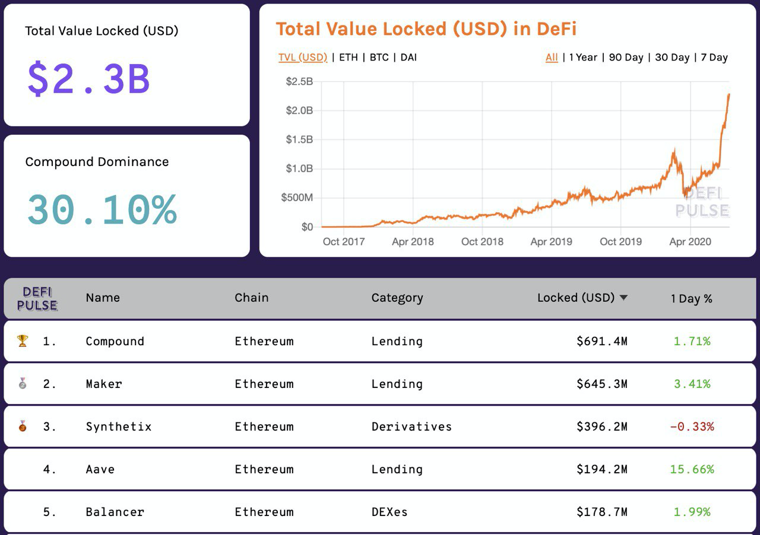This screenshot has width=760, height=535.
Task: Show the 7 Day time range
Action: tap(714, 58)
